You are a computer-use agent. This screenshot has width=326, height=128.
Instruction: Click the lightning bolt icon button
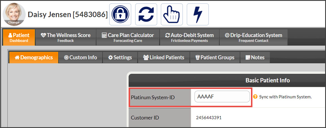click(198, 14)
